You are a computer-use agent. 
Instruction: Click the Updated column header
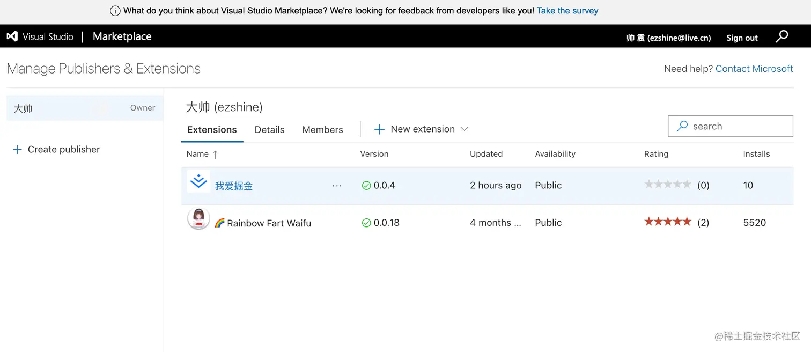(x=486, y=154)
